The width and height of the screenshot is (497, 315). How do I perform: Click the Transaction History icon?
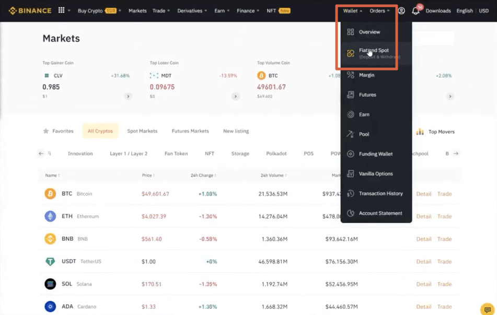(350, 193)
